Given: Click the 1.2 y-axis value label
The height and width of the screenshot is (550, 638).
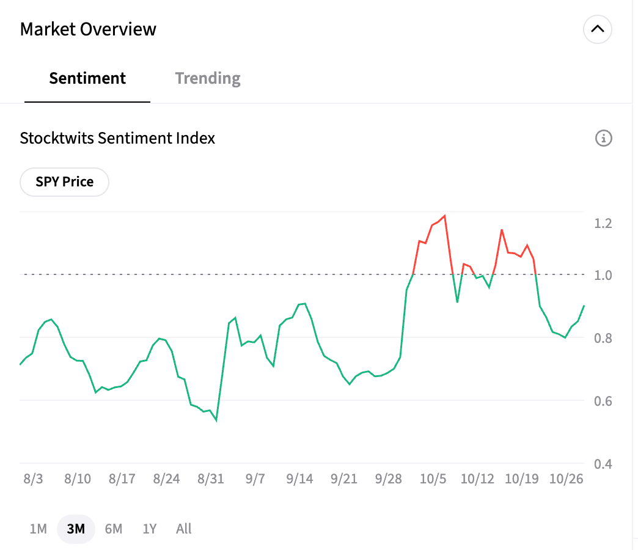Looking at the screenshot, I should (x=603, y=223).
